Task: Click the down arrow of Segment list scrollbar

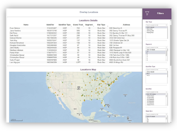Action: pyautogui.click(x=166, y=60)
